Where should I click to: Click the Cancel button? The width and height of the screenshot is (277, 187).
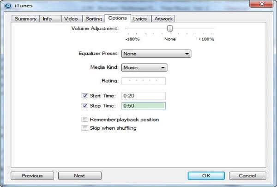tap(247, 176)
